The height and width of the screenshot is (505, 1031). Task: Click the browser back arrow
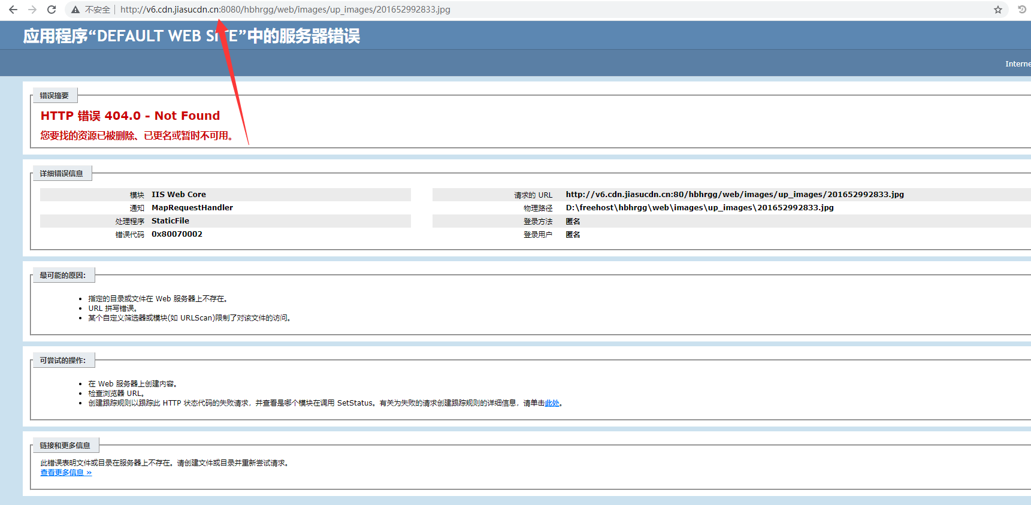coord(13,10)
